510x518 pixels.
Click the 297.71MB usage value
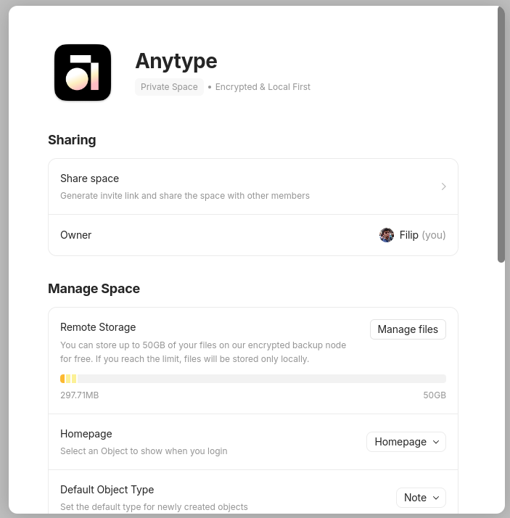pyautogui.click(x=80, y=395)
